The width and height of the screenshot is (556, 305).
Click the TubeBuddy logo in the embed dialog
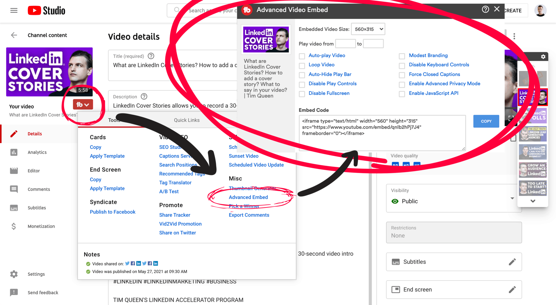coord(247,10)
